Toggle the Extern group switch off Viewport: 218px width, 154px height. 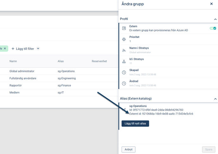tap(213, 28)
